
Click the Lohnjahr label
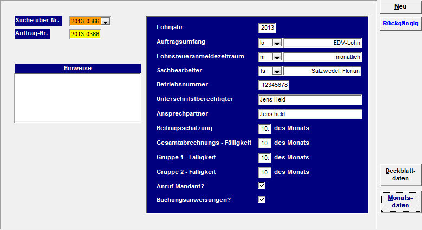pyautogui.click(x=170, y=27)
